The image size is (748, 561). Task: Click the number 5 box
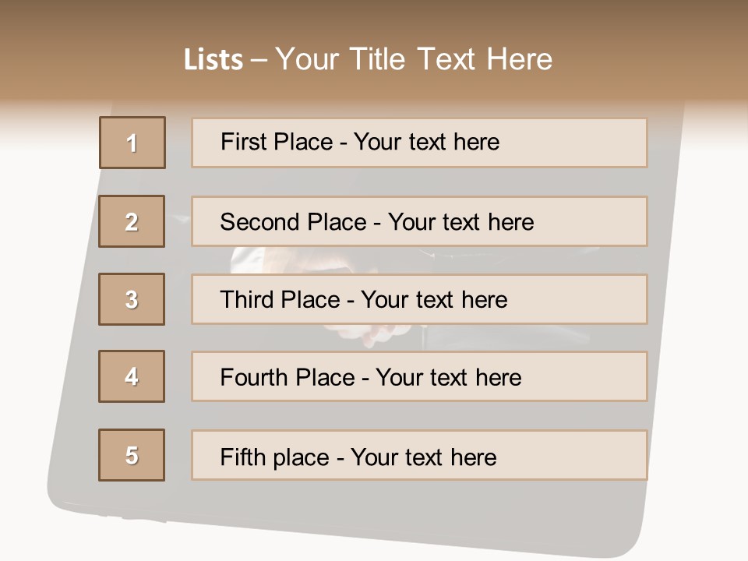(x=132, y=455)
